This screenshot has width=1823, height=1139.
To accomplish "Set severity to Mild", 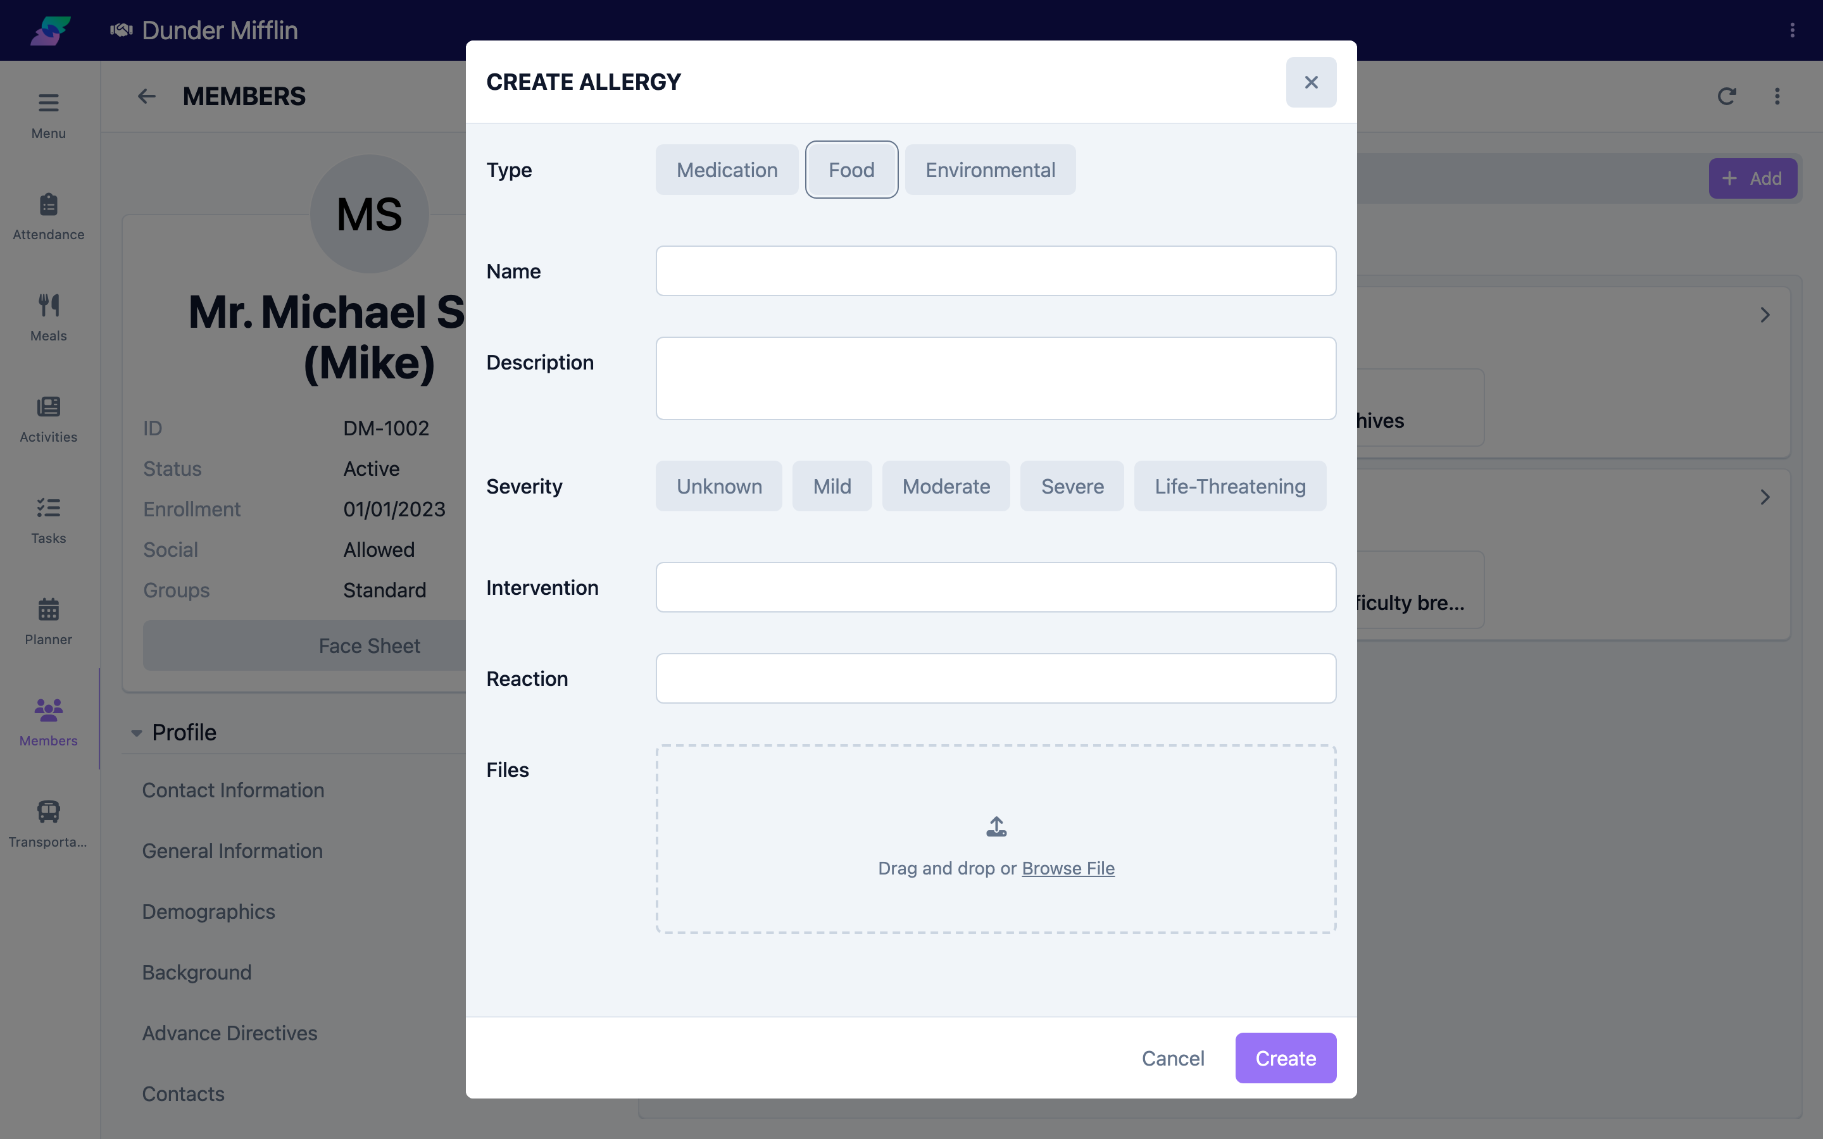I will pos(832,486).
